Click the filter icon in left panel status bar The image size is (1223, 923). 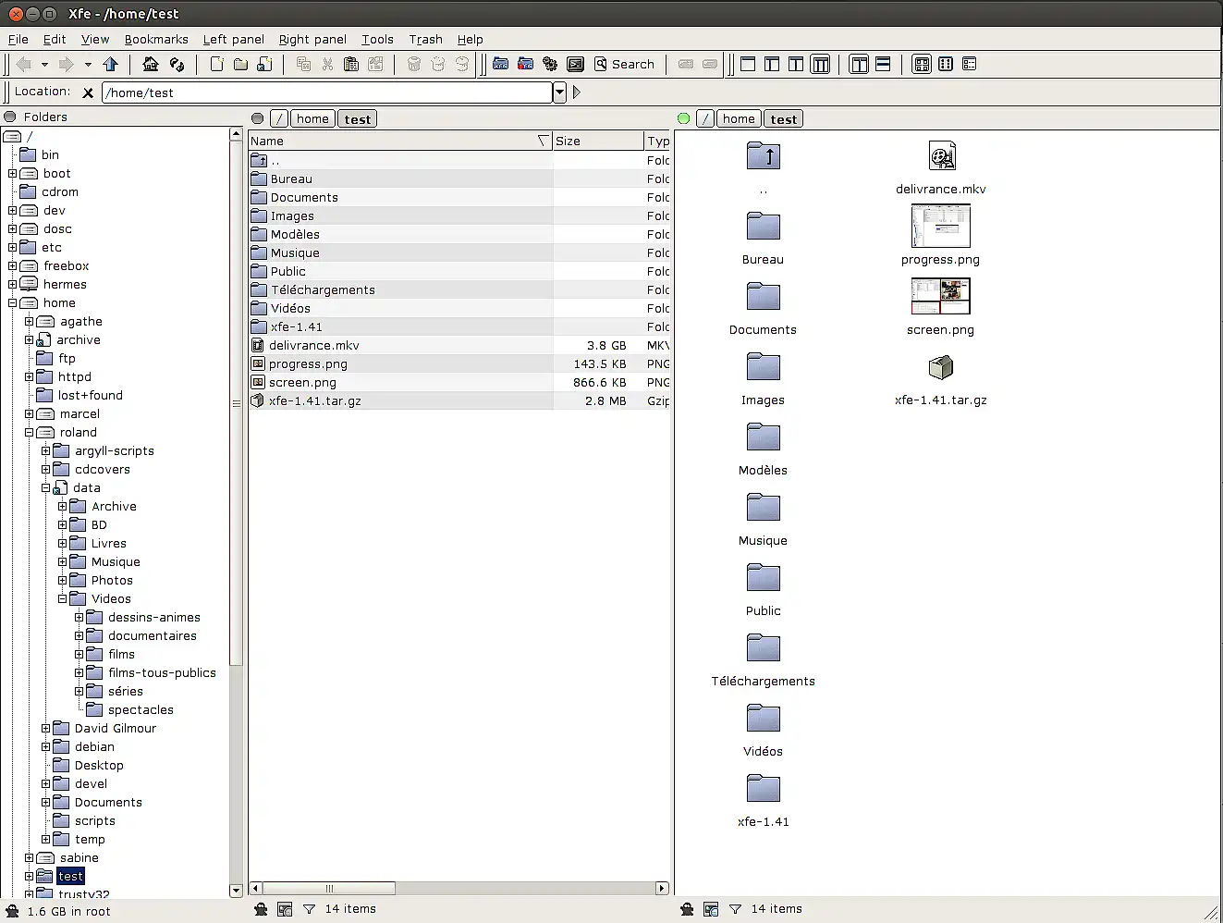point(309,909)
